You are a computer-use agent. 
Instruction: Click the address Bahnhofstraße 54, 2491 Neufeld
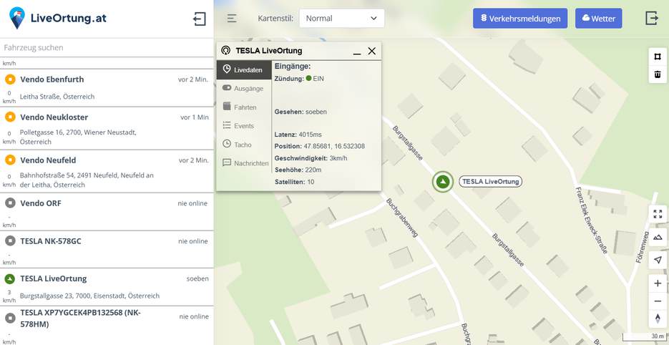pyautogui.click(x=87, y=180)
